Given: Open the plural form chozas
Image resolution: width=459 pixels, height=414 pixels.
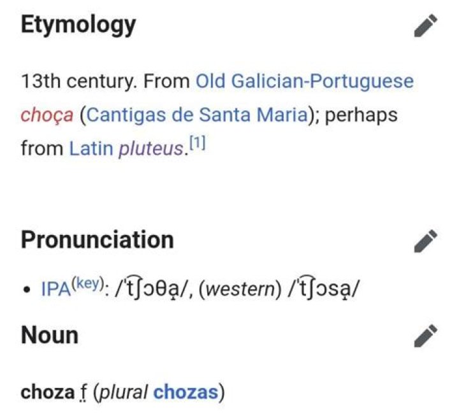Looking at the screenshot, I should click(x=186, y=392).
